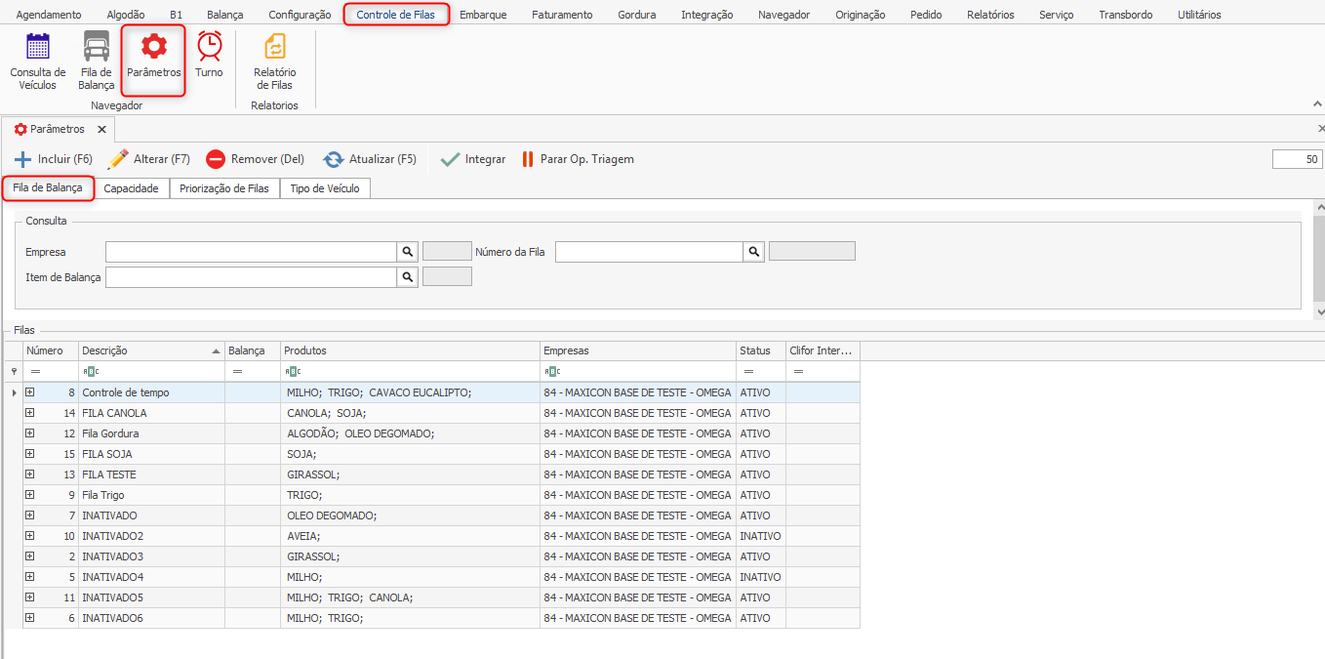
Task: Click Remover (Del) red minus icon
Action: 216,159
